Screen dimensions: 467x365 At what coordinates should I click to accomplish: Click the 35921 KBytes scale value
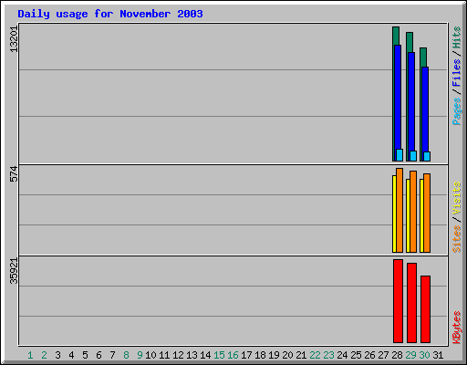click(14, 271)
